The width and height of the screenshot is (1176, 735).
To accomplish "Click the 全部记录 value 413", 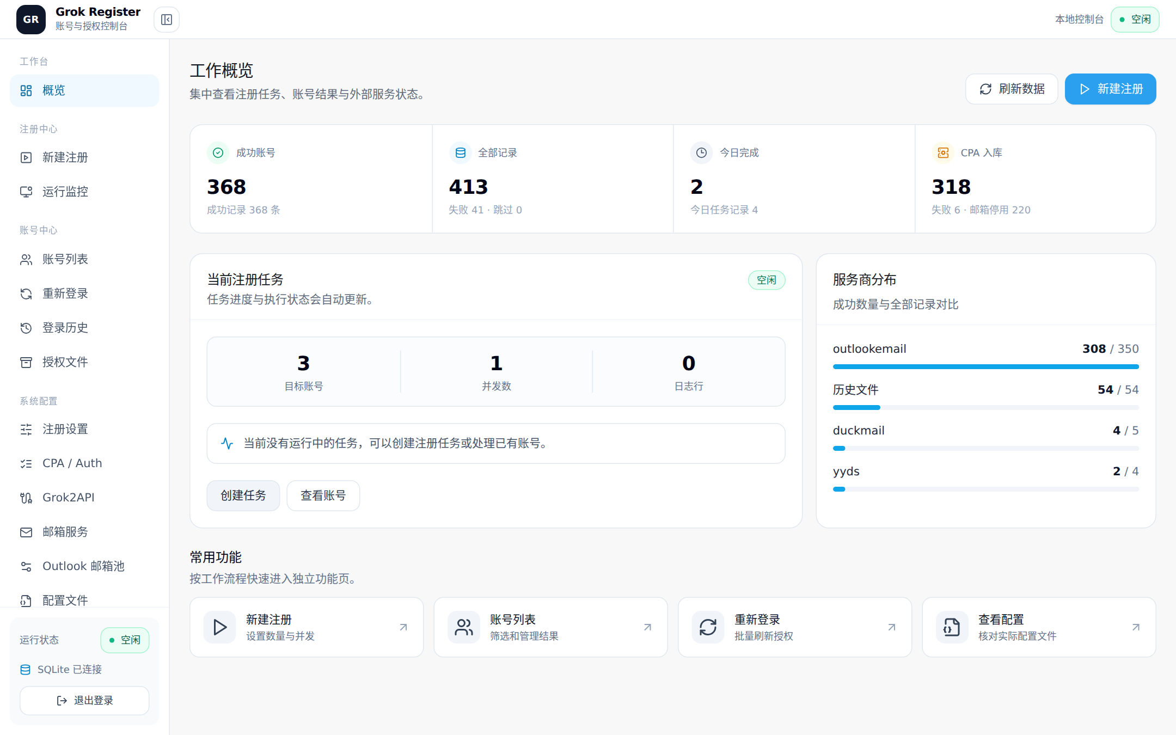I will [468, 187].
